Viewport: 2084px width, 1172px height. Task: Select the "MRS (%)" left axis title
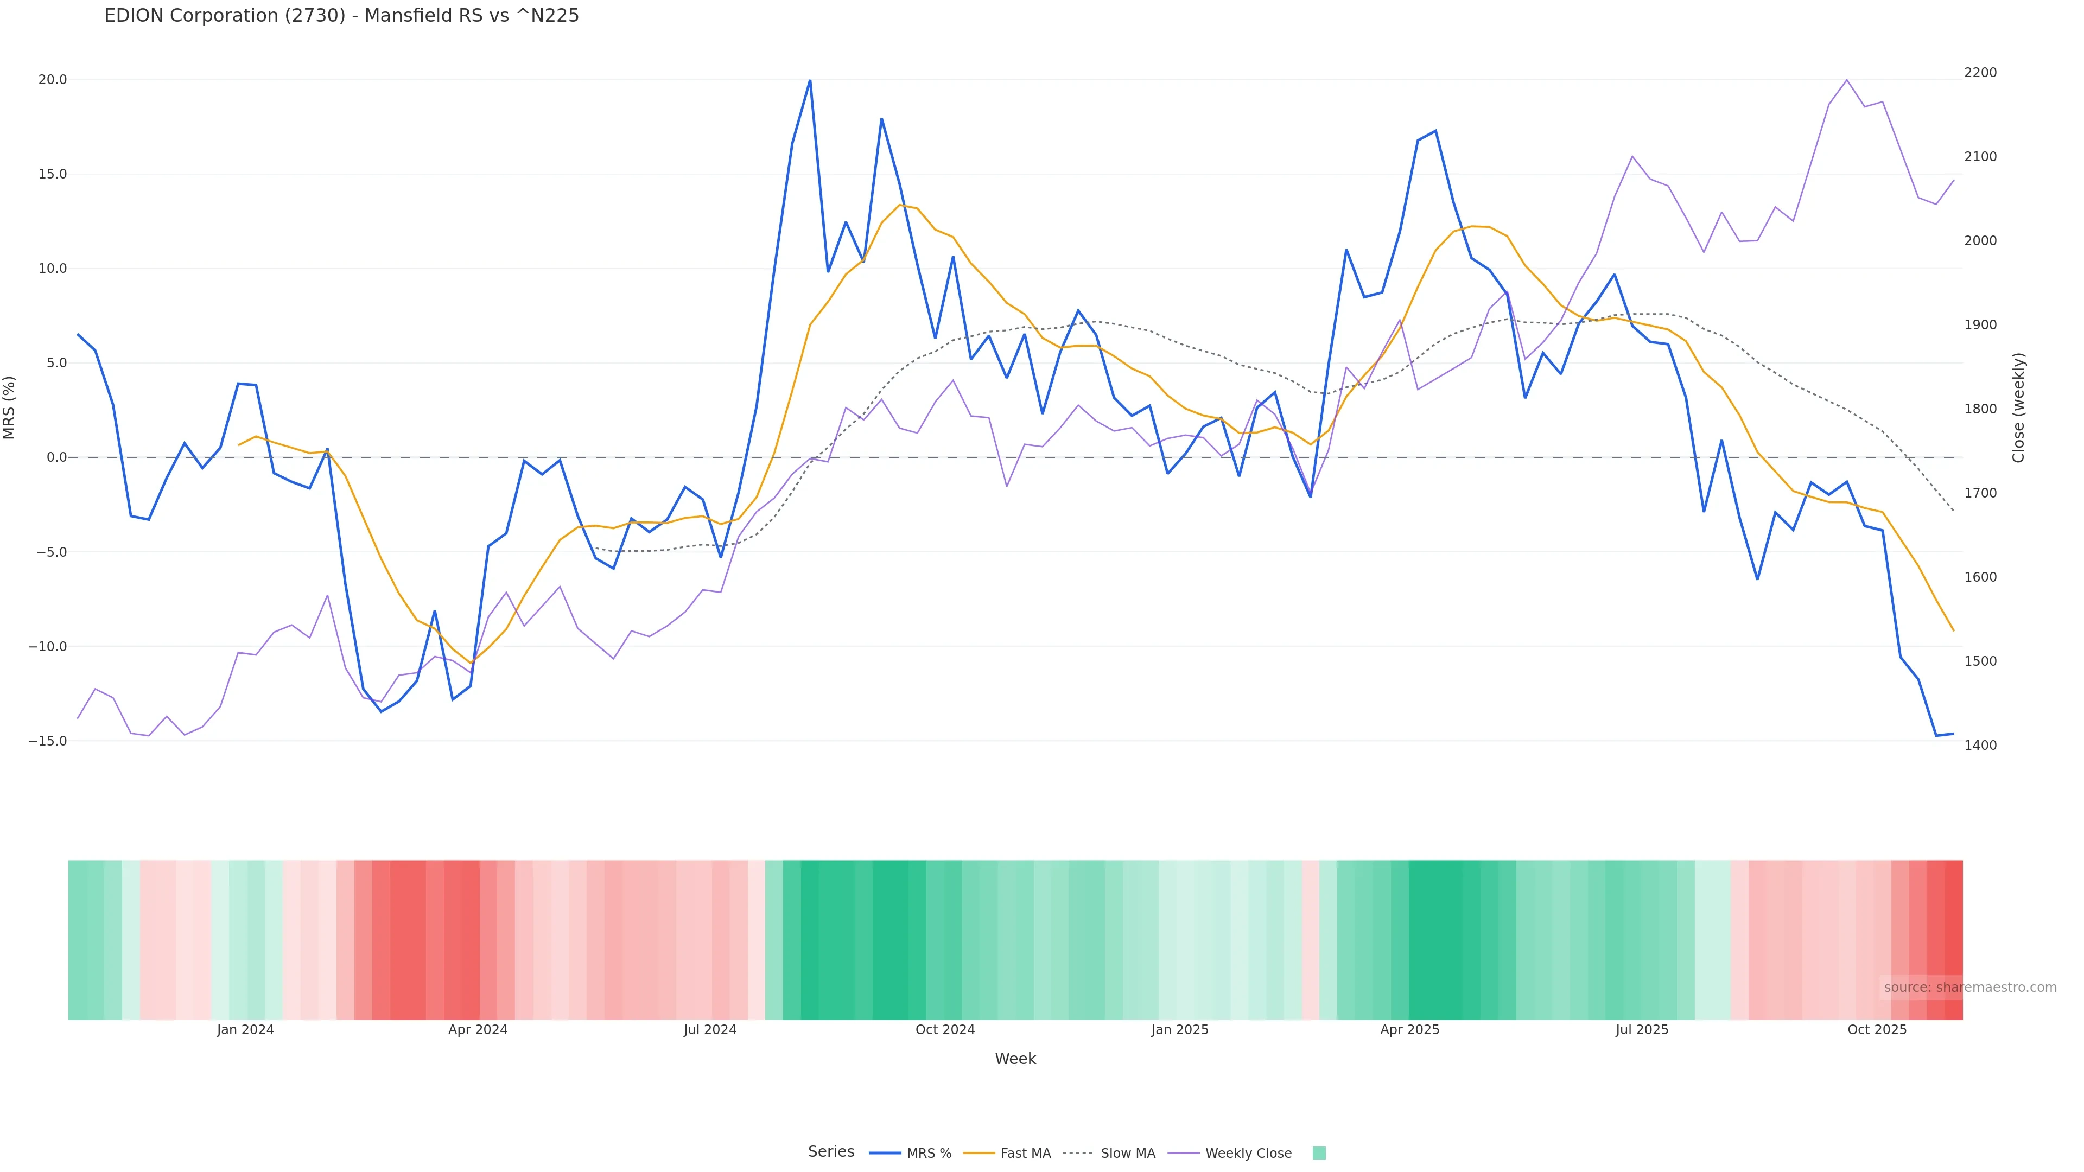(10, 407)
